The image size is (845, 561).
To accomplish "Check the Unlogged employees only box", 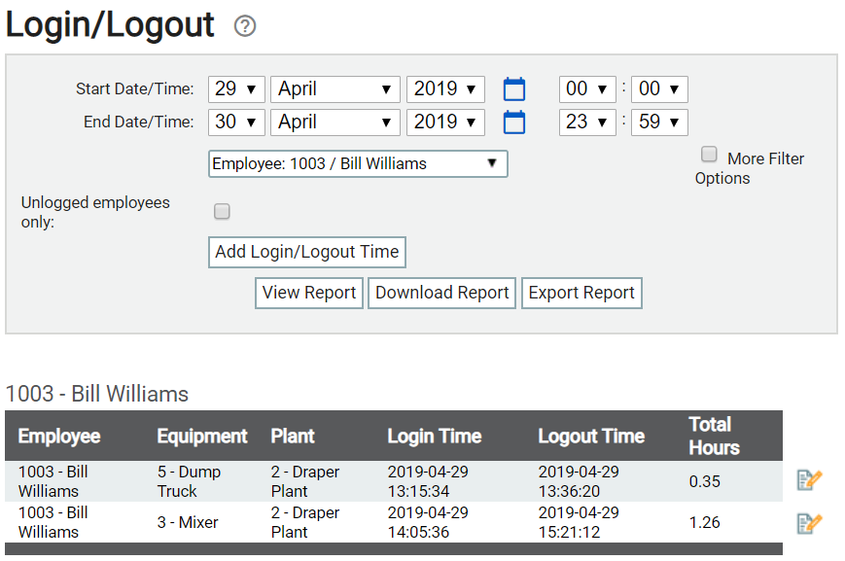I will [222, 212].
